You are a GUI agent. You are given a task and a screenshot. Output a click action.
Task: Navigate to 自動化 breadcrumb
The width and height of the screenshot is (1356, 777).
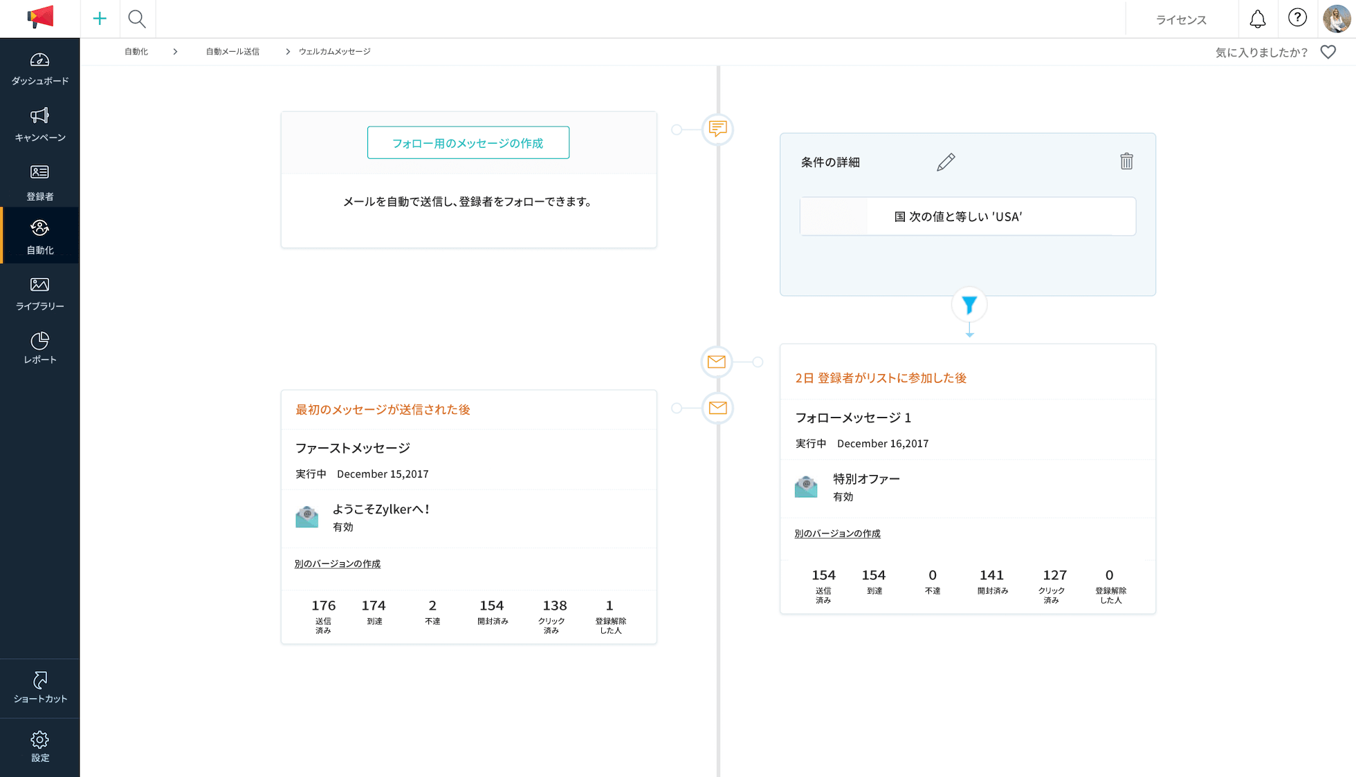point(136,52)
